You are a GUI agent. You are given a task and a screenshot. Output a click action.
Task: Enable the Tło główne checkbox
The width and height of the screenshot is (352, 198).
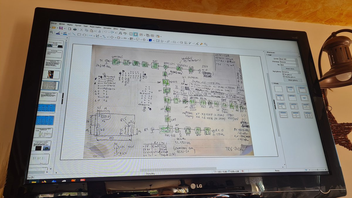click(284, 75)
